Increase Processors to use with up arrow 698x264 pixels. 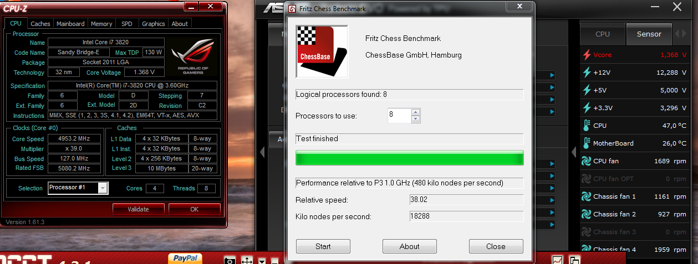(x=416, y=112)
